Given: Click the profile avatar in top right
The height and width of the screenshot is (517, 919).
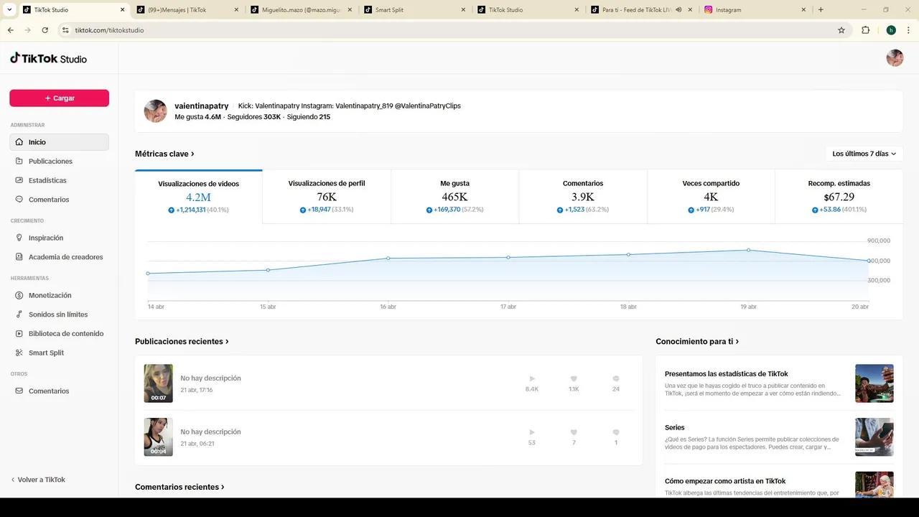Looking at the screenshot, I should coord(895,58).
